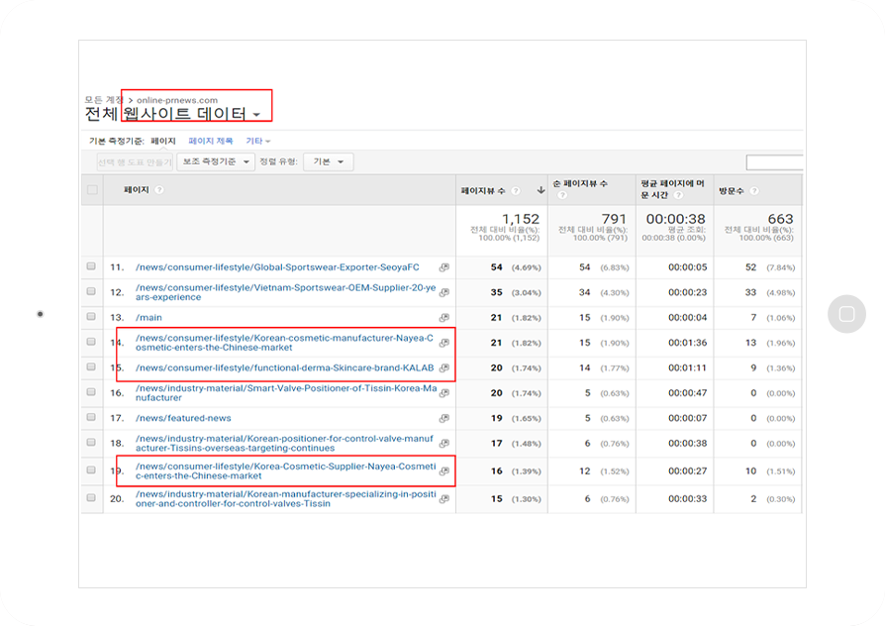Open the 보조 측정기준 dropdown
The image size is (885, 626).
(x=216, y=162)
